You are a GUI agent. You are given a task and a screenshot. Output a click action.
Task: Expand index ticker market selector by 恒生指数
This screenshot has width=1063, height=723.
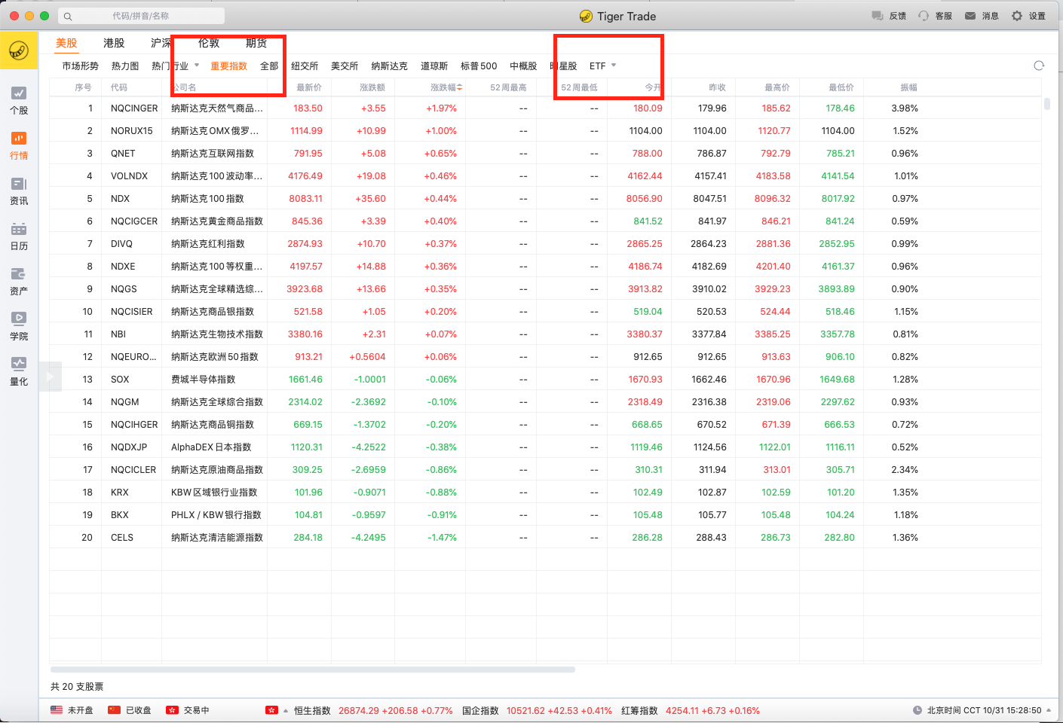pyautogui.click(x=286, y=710)
